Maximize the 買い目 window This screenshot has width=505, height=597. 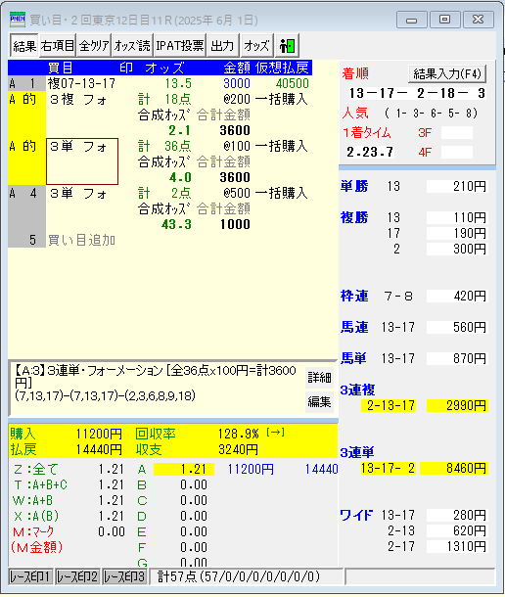pyautogui.click(x=445, y=20)
